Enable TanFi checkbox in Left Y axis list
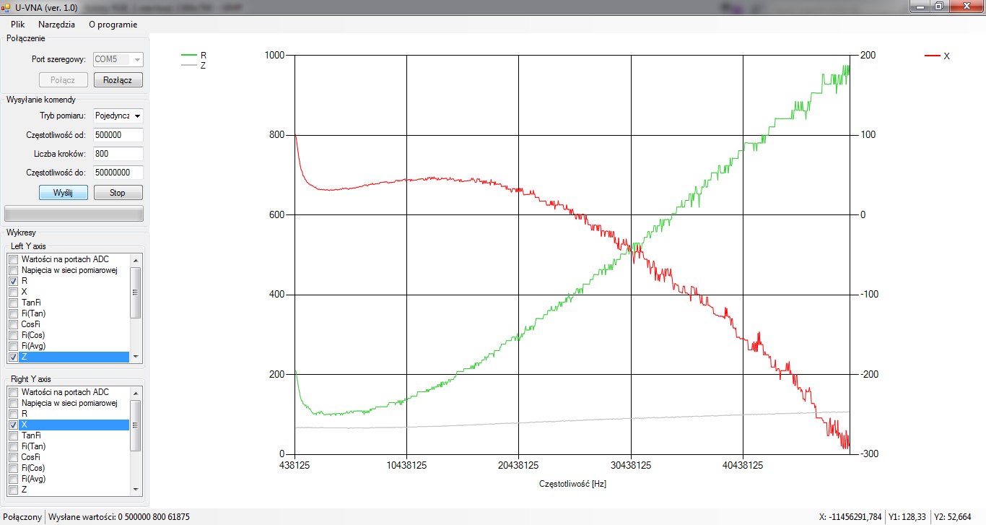This screenshot has height=525, width=986. pos(14,303)
